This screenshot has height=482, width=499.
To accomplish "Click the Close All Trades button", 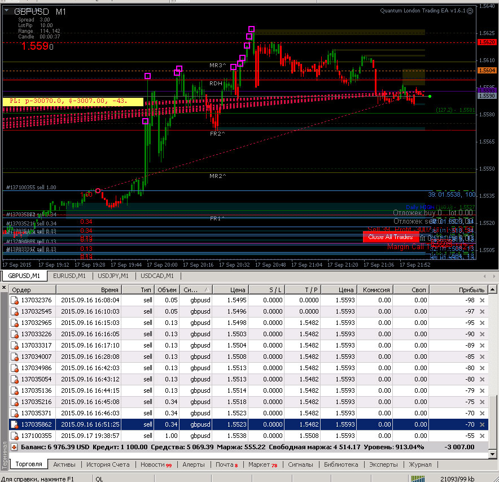I will (391, 237).
